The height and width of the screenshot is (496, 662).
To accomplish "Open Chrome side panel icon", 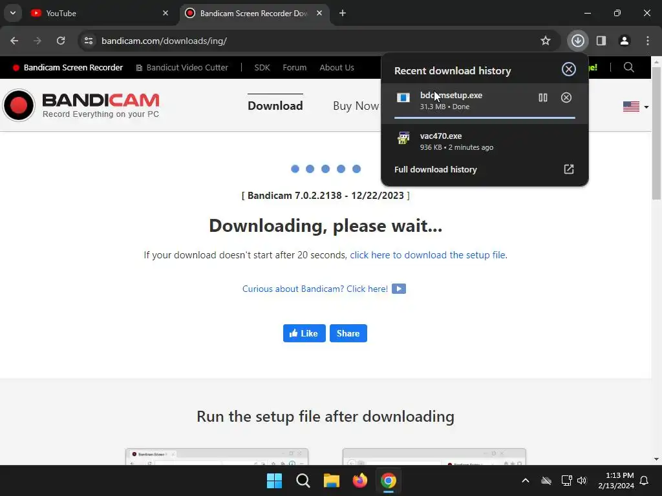I will 601,41.
